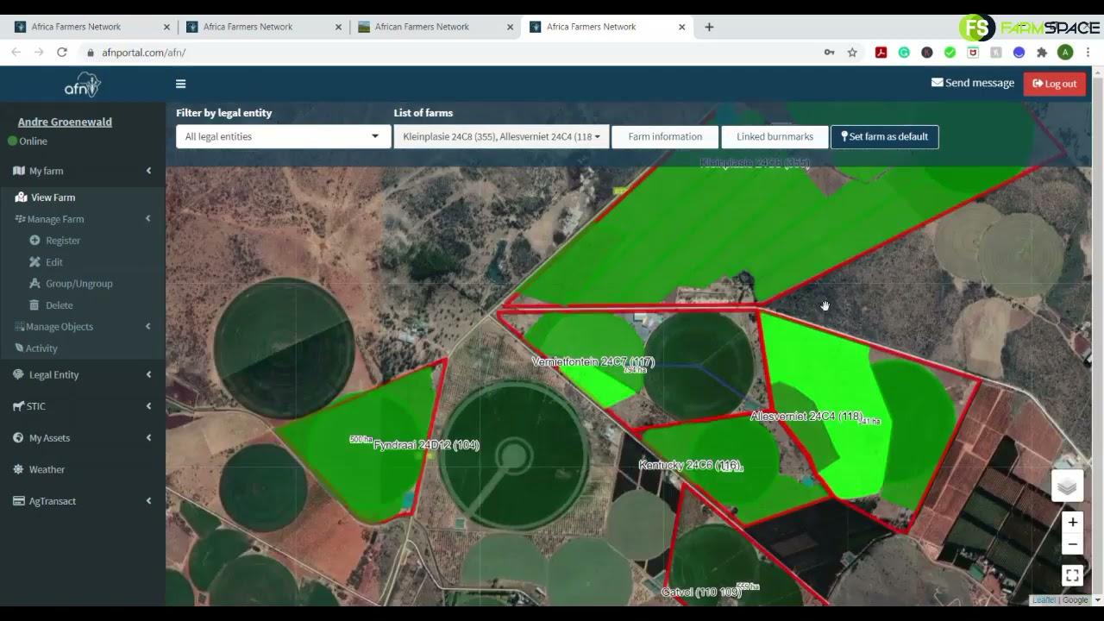The width and height of the screenshot is (1104, 621).
Task: Open the browser extensions puzzle icon
Action: (1042, 53)
